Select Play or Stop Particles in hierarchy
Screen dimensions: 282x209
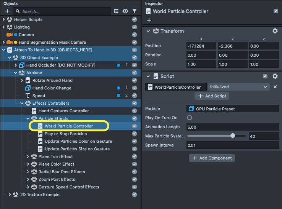pos(65,134)
